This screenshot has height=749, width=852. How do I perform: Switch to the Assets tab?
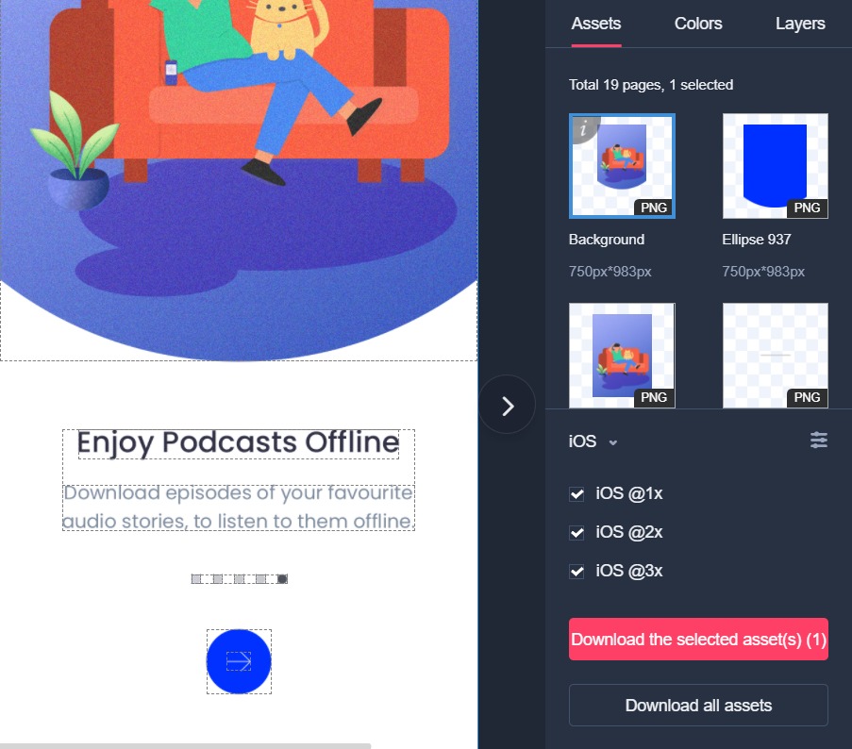[x=596, y=24]
